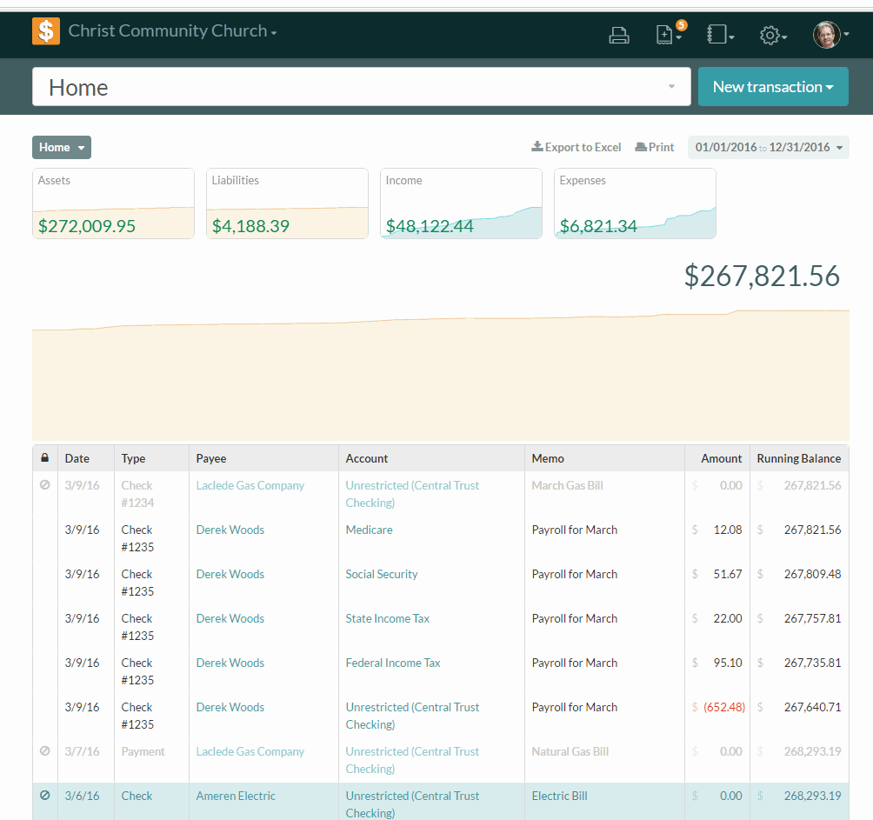Open Christ Community Church organization menu
This screenshot has height=820, width=873.
(172, 31)
